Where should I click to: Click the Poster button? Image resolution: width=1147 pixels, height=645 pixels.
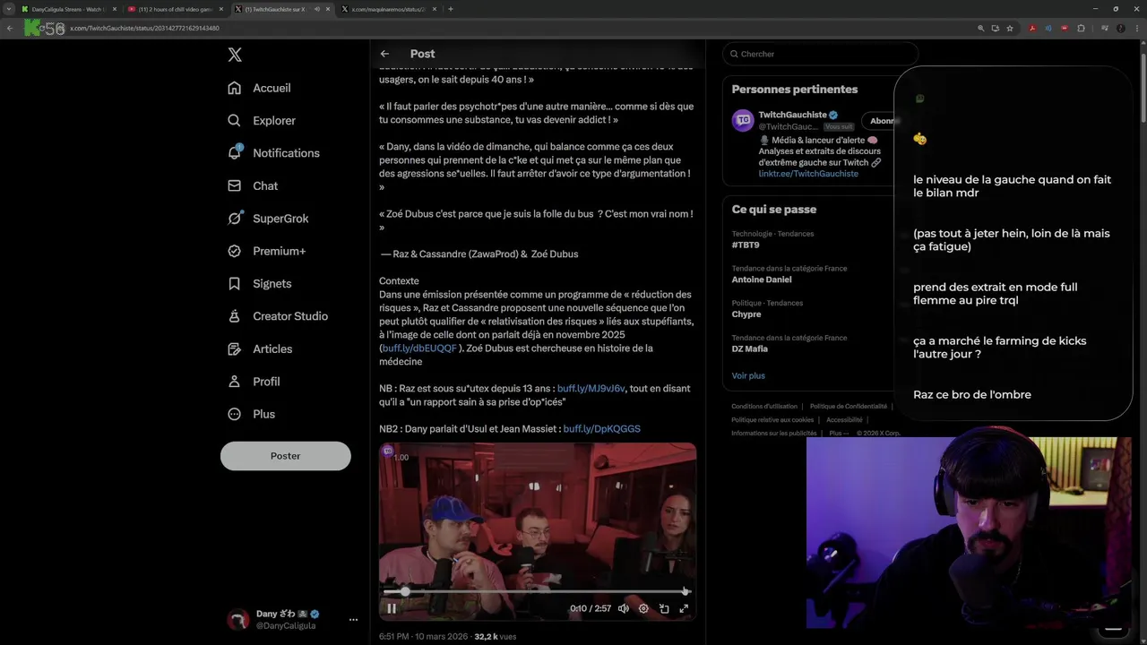[286, 456]
